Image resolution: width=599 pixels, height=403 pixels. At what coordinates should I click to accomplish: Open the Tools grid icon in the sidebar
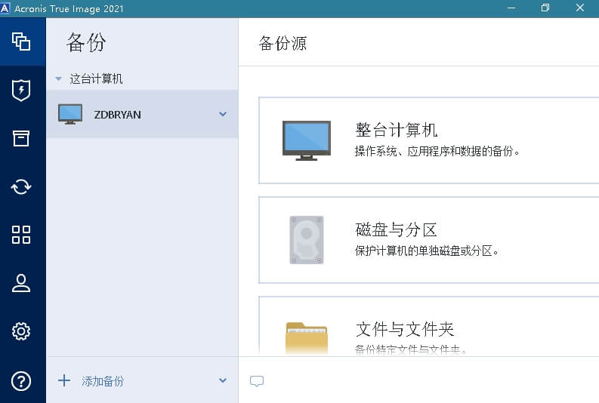pyautogui.click(x=21, y=234)
